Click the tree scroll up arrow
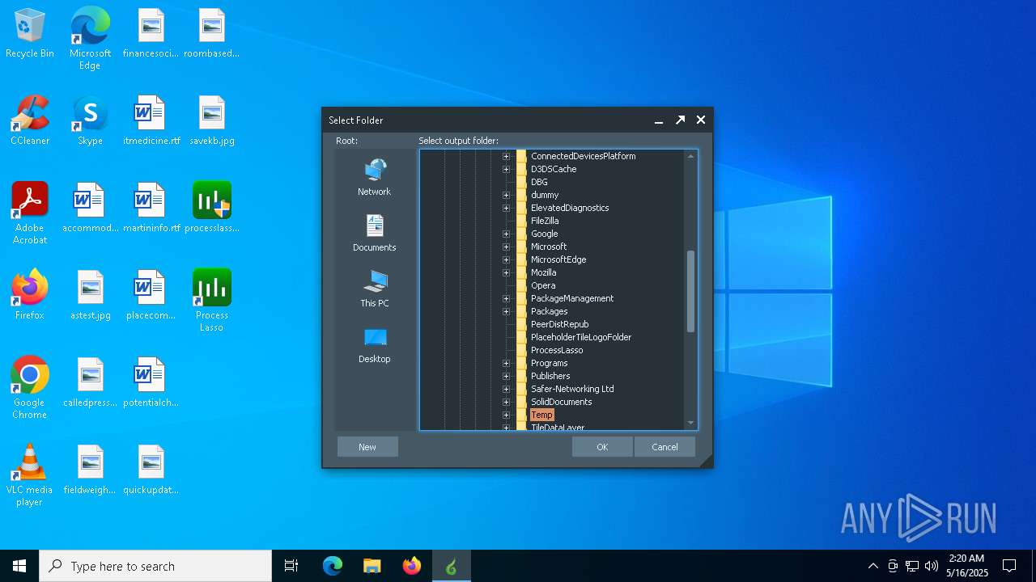Screen dimensions: 1036x582 [x=690, y=156]
